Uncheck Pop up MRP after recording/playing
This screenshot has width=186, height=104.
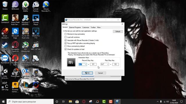(65, 43)
